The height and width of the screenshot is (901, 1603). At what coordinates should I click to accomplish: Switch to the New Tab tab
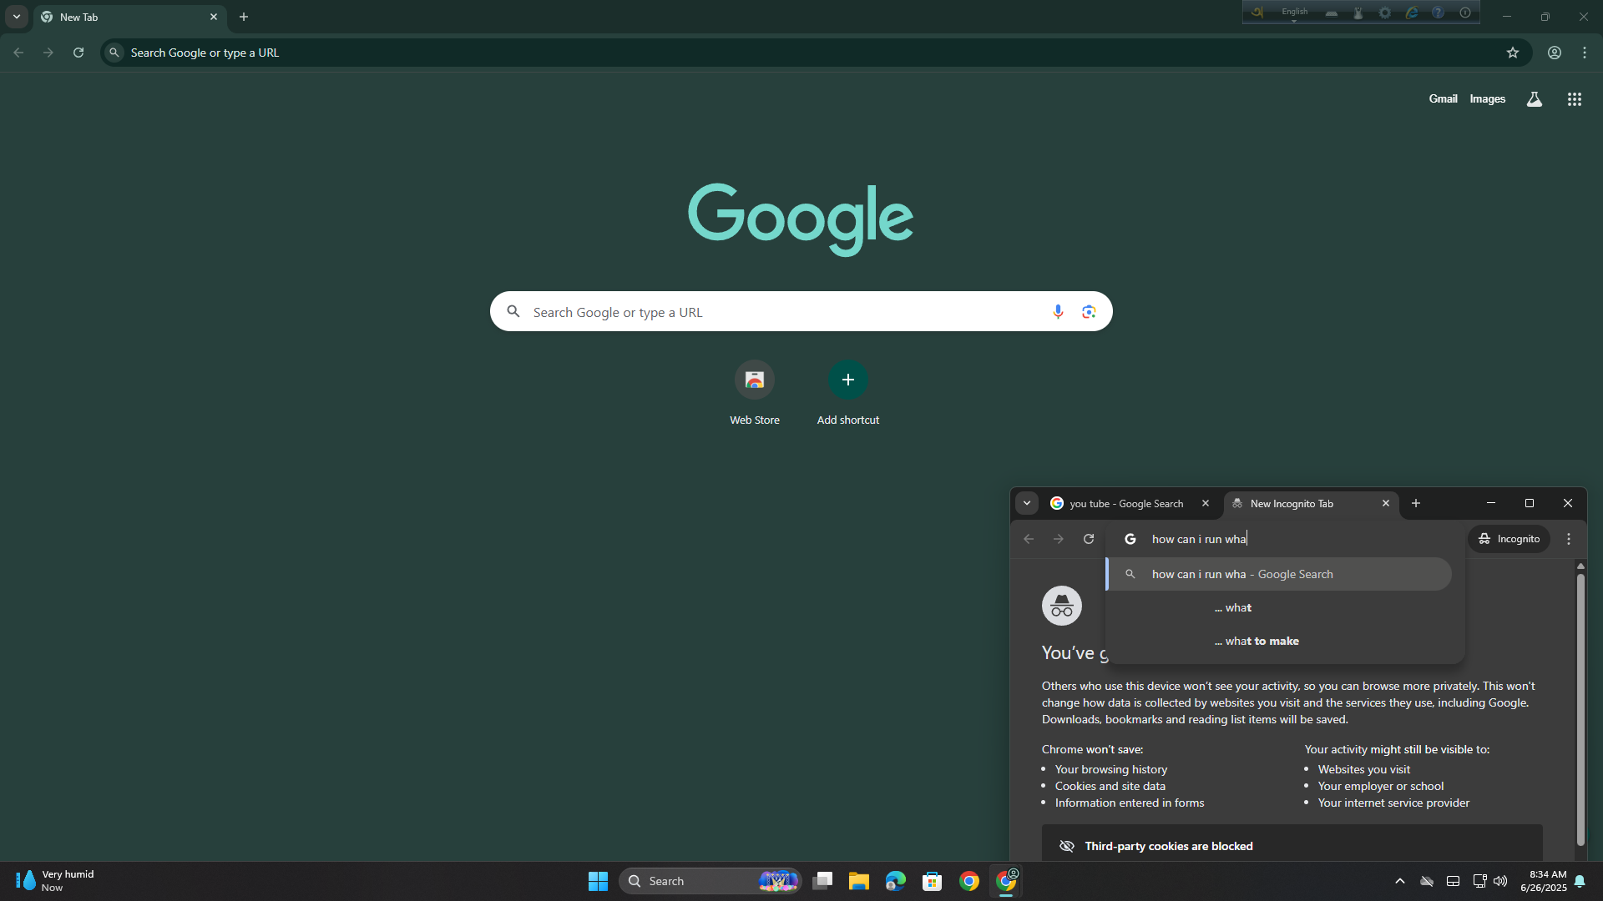click(129, 18)
